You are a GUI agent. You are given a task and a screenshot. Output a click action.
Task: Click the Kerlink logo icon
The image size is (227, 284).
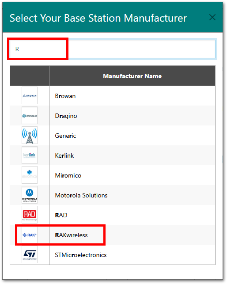tap(30, 155)
